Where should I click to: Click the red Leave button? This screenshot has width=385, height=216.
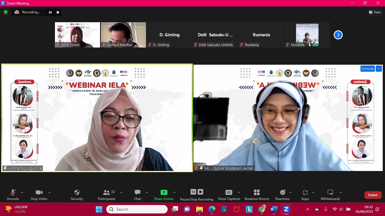tap(373, 195)
